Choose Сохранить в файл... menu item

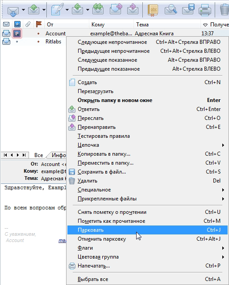[147, 172]
